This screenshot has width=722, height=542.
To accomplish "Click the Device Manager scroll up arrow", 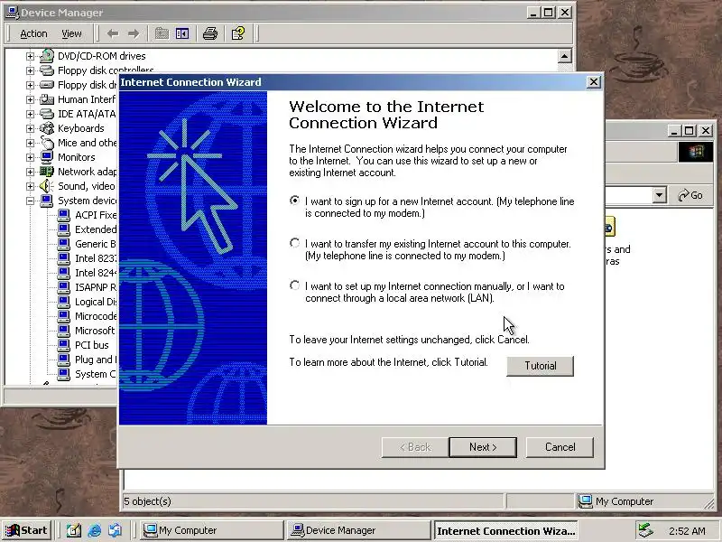I will [x=565, y=57].
